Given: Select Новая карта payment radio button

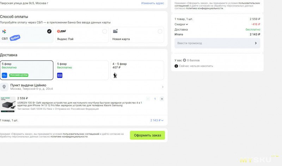Looking at the screenshot, I should [160, 31].
